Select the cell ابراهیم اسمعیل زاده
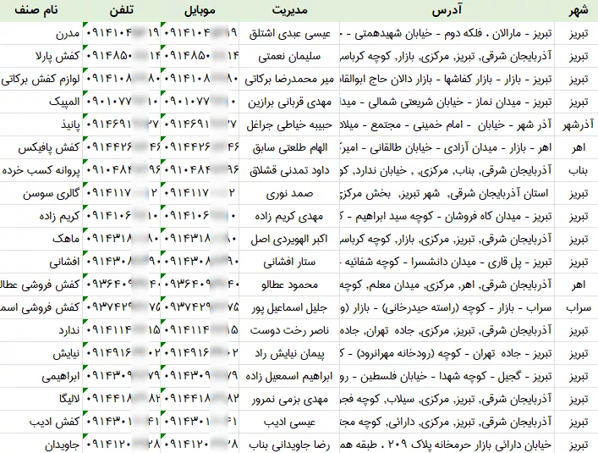Screen dimensions: 598x453 click(x=289, y=377)
